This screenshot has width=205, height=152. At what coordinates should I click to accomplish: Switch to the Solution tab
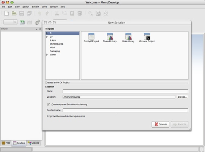click(19, 143)
